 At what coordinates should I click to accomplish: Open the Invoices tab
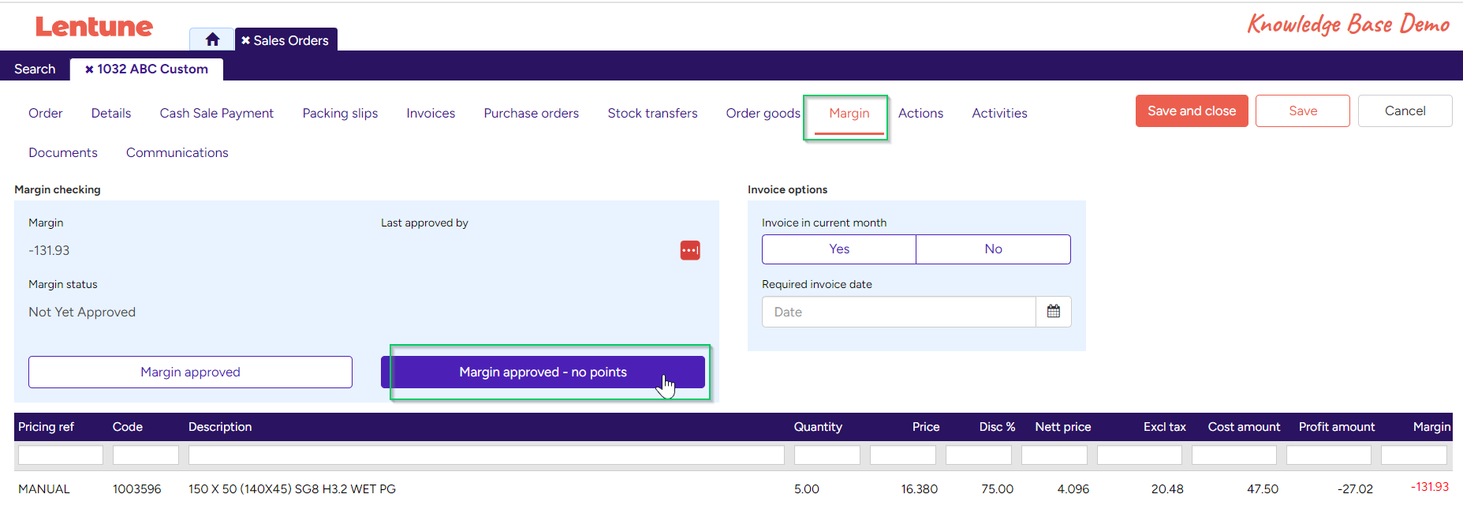[x=431, y=114]
